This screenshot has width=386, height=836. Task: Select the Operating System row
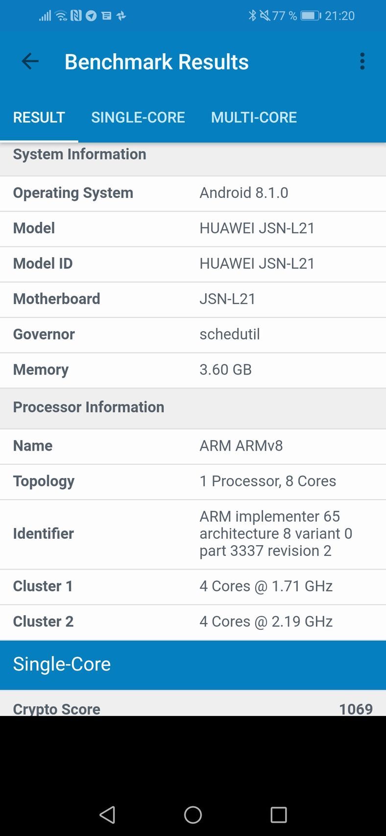193,193
